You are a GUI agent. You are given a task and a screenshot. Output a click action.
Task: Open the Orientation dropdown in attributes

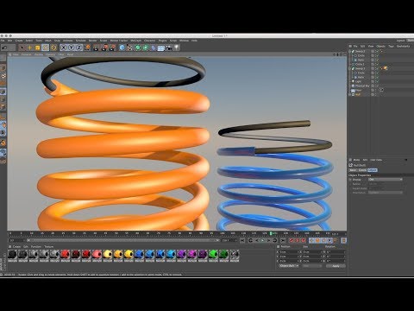tap(386, 193)
